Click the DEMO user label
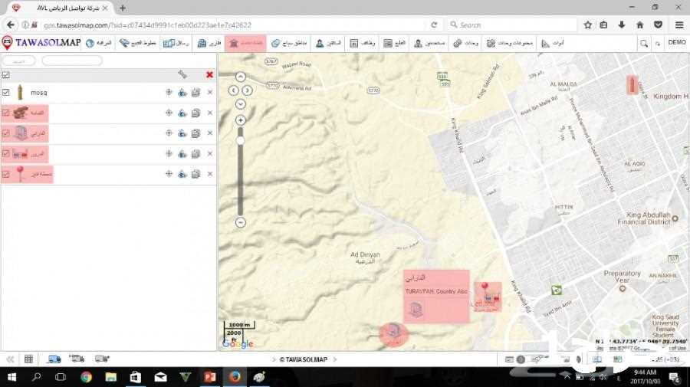The width and height of the screenshot is (690, 387). click(677, 42)
